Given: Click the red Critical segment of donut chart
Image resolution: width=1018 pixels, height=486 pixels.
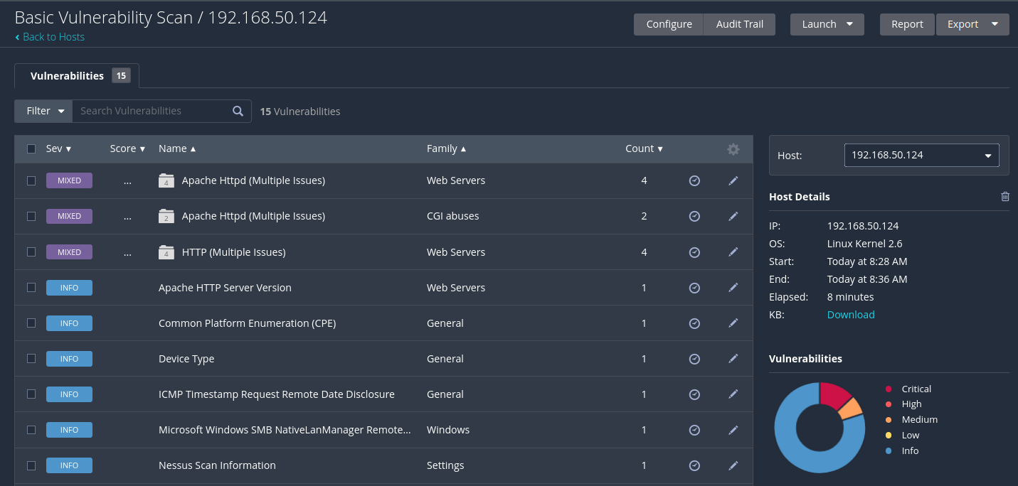Looking at the screenshot, I should click(835, 395).
